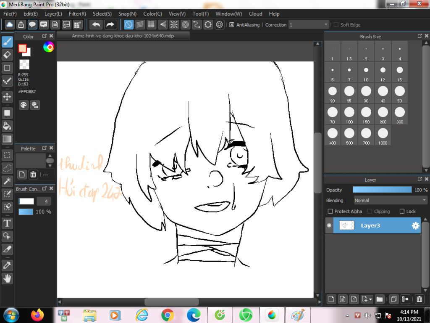The width and height of the screenshot is (430, 323).
Task: Open Layer3 settings gear
Action: click(x=415, y=225)
